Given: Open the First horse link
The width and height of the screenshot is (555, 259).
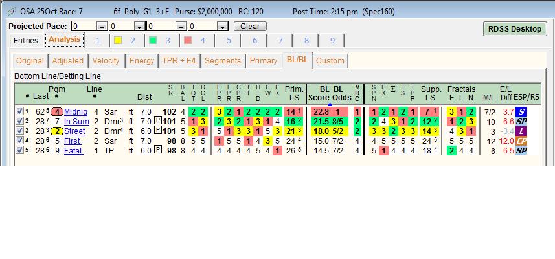Looking at the screenshot, I should (x=72, y=141).
